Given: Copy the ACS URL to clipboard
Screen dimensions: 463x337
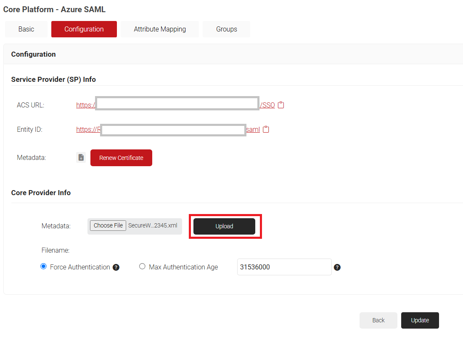Looking at the screenshot, I should (x=281, y=105).
